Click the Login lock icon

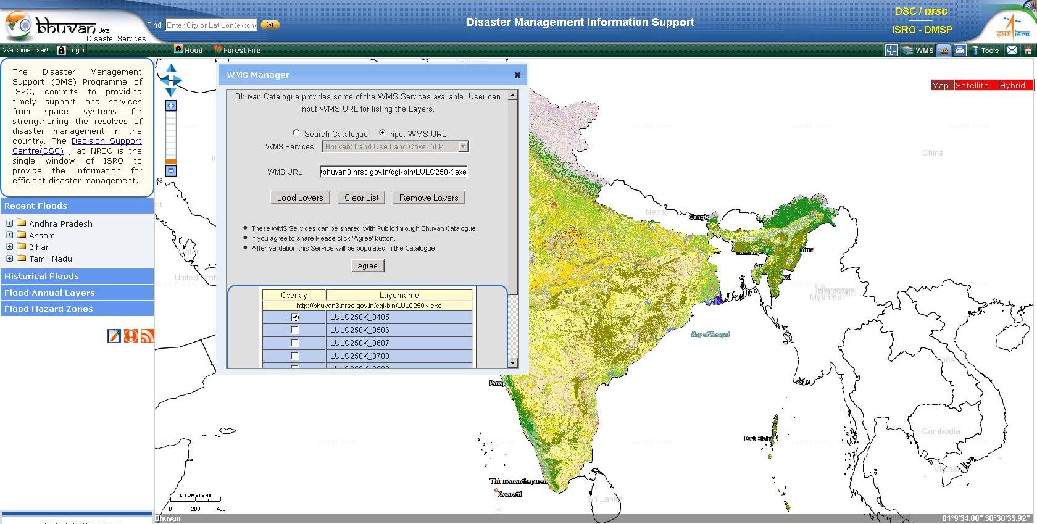[x=61, y=50]
